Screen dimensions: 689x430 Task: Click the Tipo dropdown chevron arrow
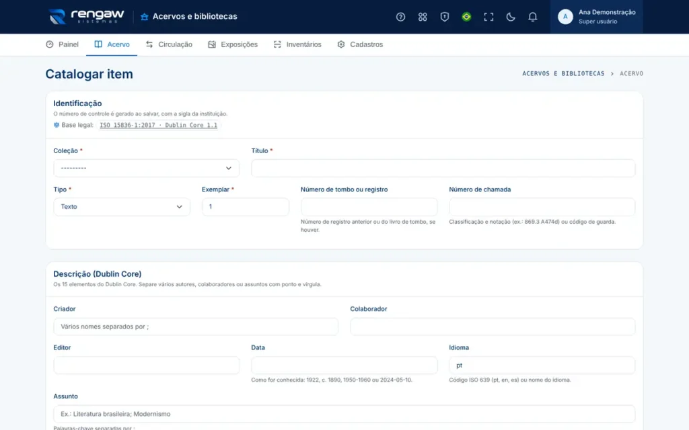[179, 207]
